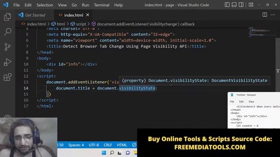
Task: Change language mode via HTML status item
Action: [122, 145]
